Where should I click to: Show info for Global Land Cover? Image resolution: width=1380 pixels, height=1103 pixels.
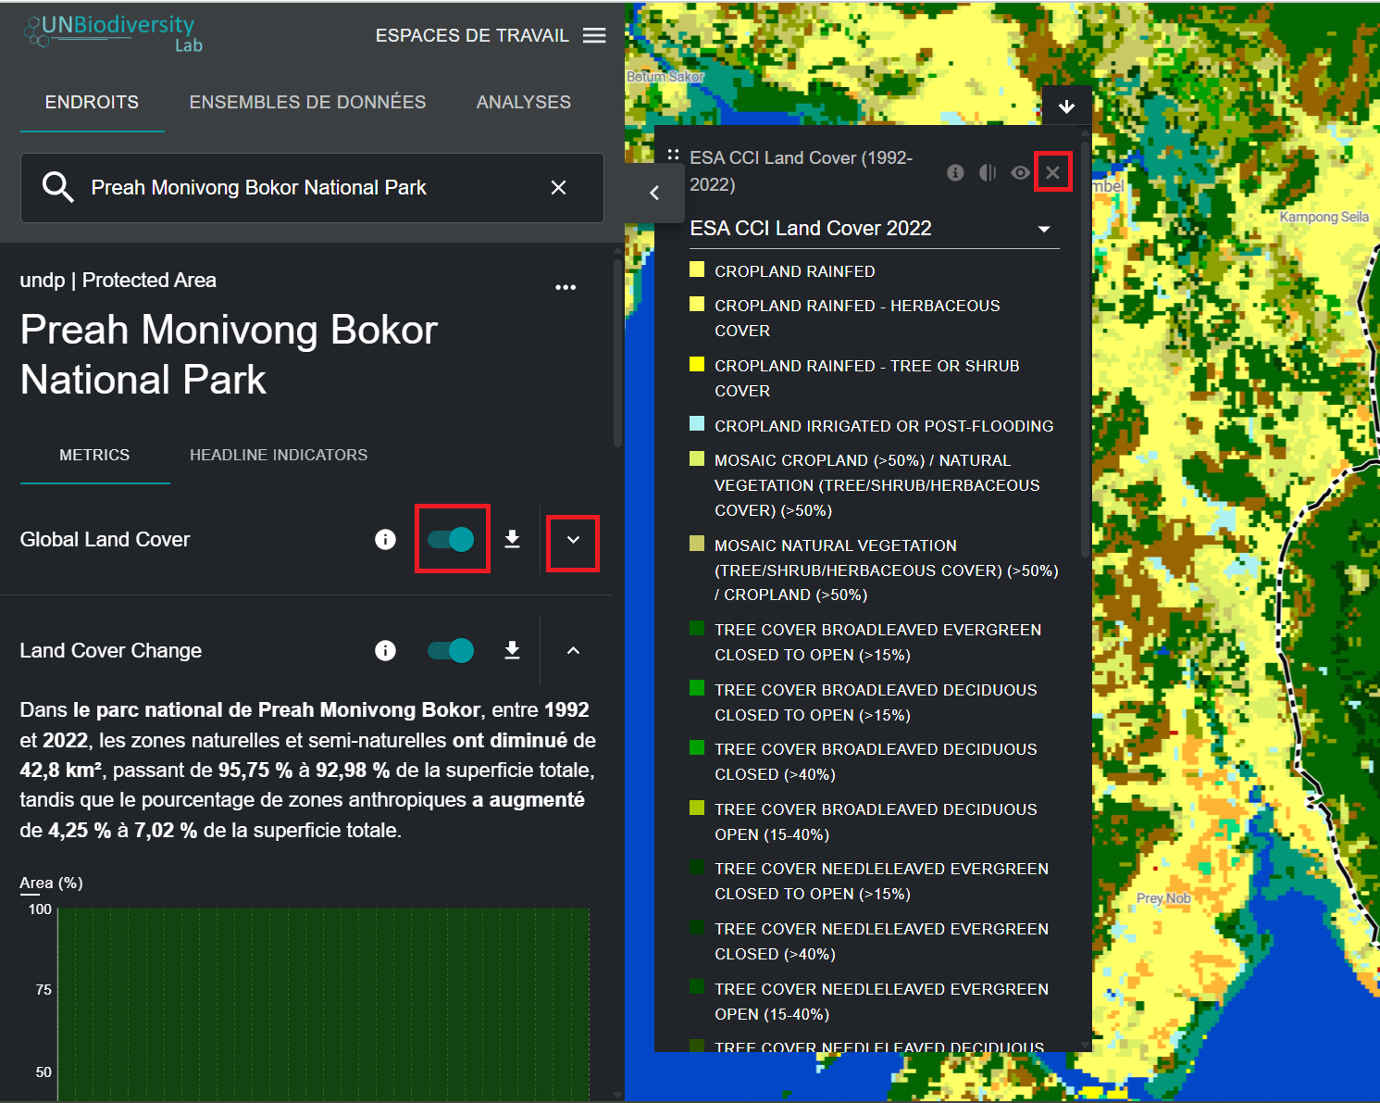click(x=385, y=540)
